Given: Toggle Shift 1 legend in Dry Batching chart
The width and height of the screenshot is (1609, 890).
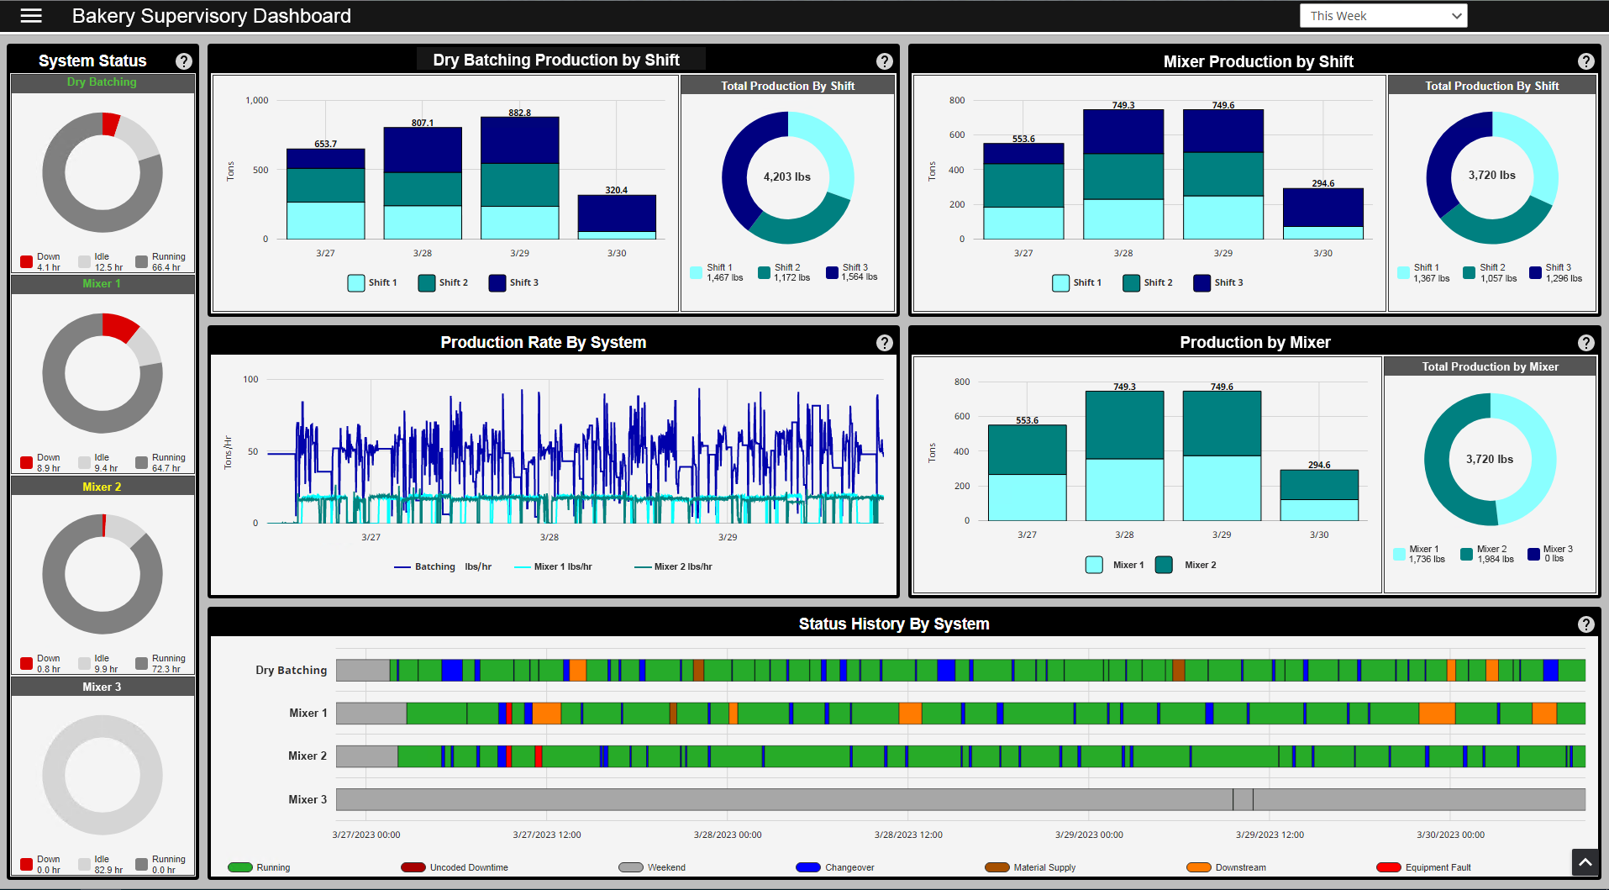Looking at the screenshot, I should pyautogui.click(x=372, y=282).
